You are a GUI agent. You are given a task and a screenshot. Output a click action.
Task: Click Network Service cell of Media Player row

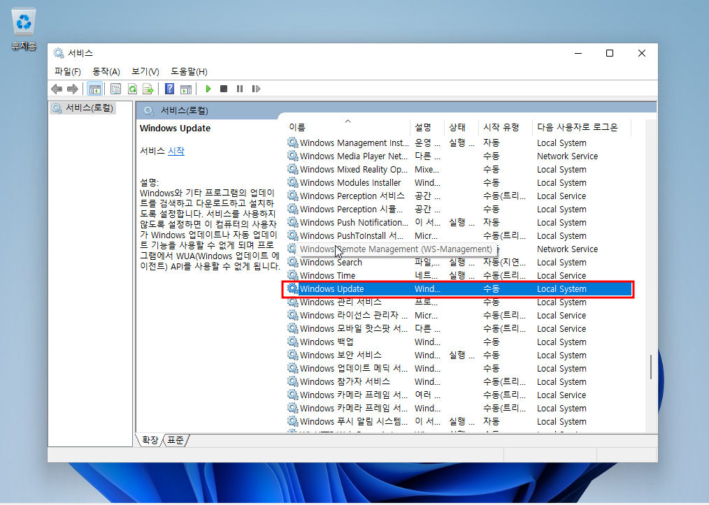point(567,156)
